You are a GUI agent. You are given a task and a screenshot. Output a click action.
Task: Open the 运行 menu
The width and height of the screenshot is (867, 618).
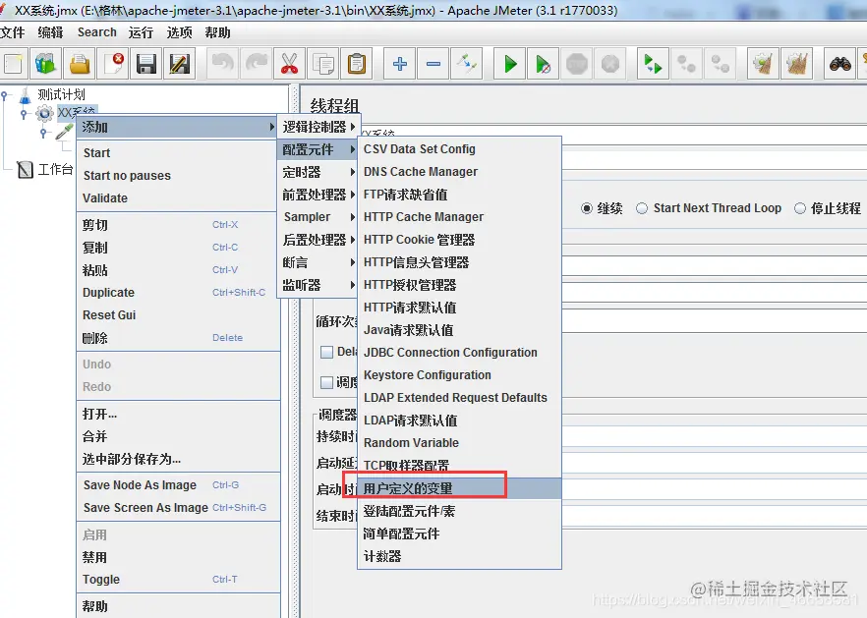pyautogui.click(x=141, y=32)
